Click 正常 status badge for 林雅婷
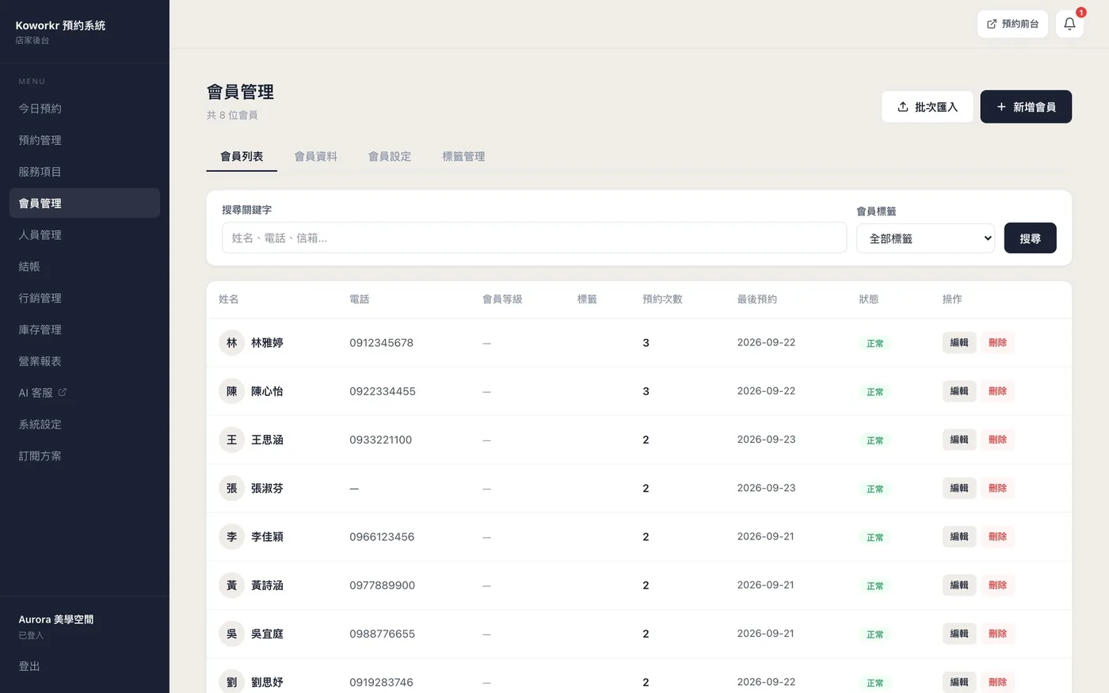Screen dimensions: 1109x693 point(875,344)
